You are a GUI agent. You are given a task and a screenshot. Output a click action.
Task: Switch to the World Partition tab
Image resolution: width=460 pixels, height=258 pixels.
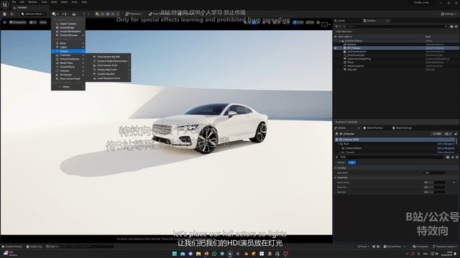click(373, 128)
